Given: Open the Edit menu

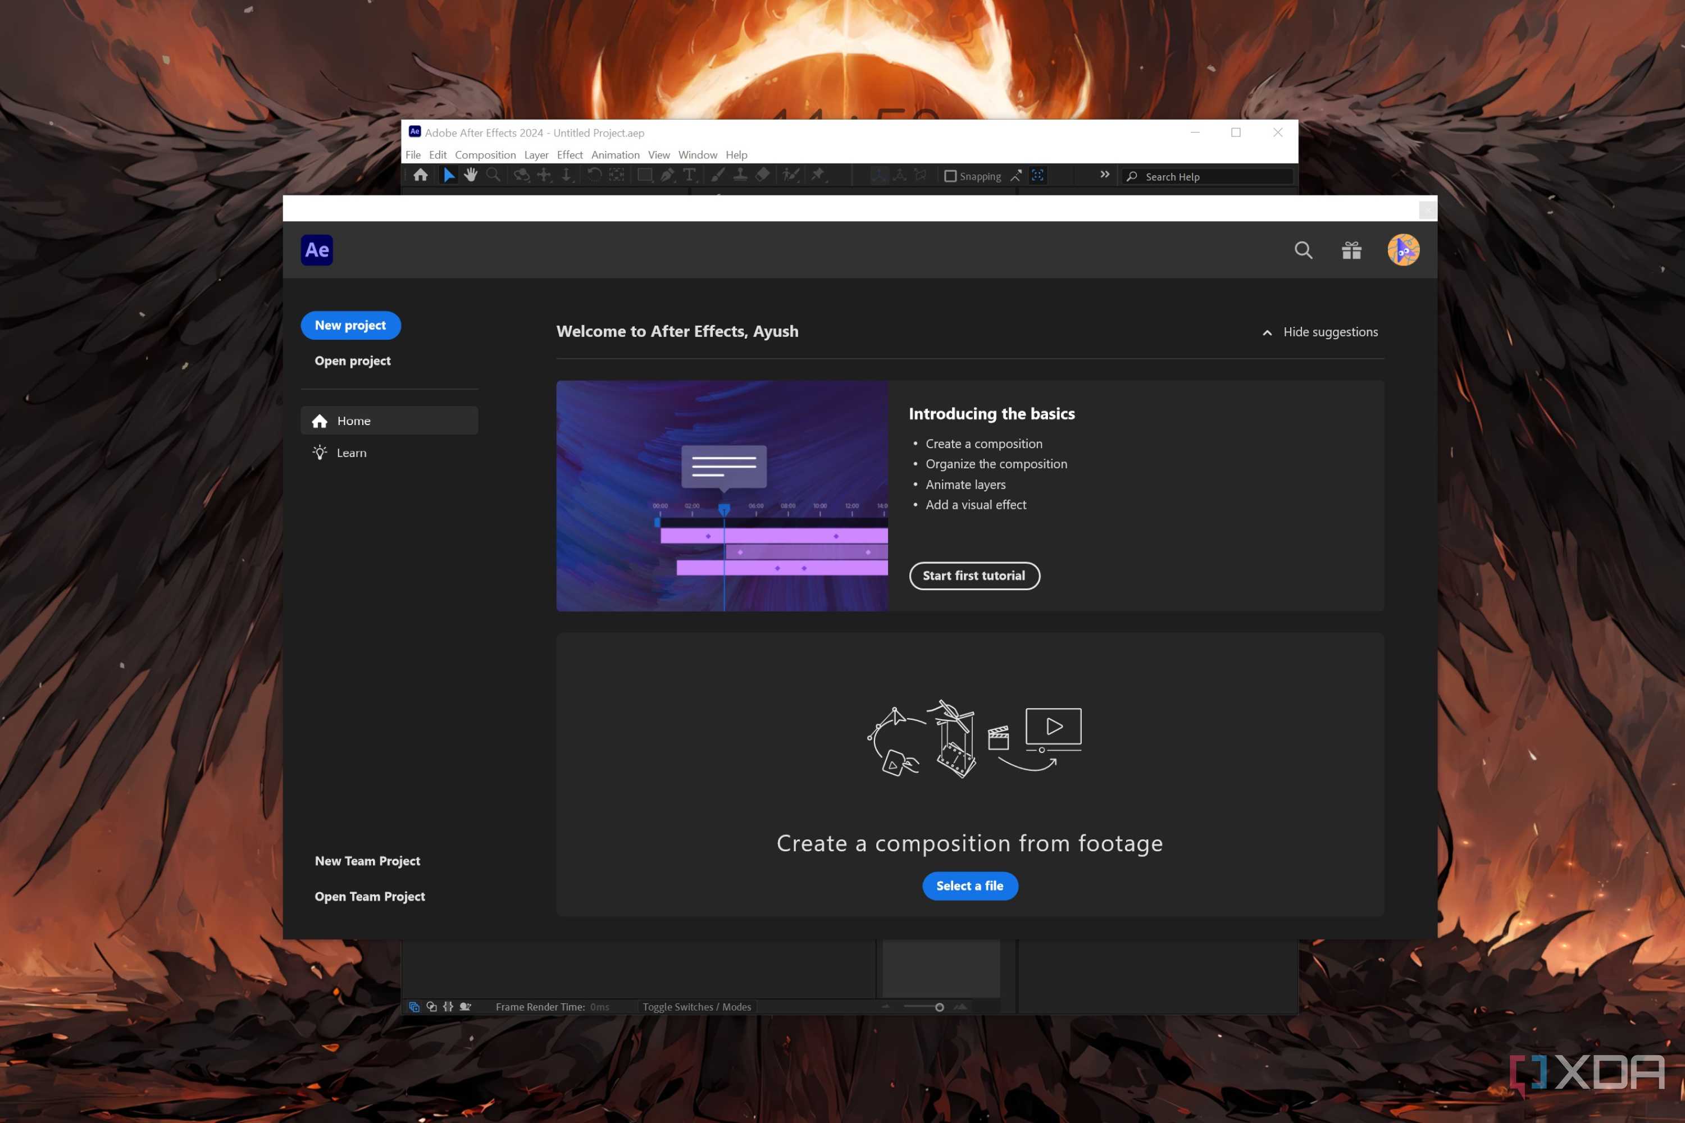Looking at the screenshot, I should [438, 155].
